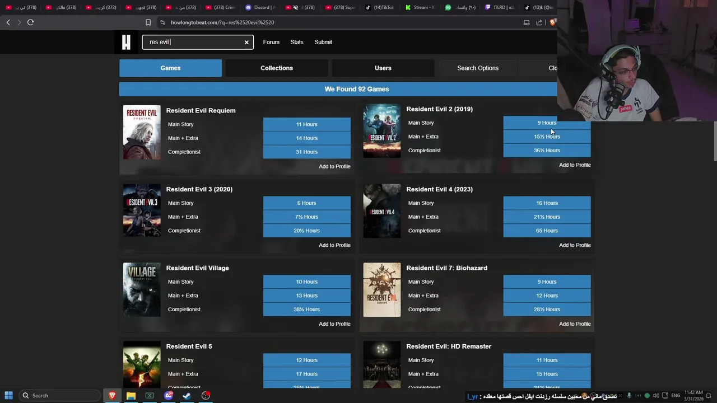Open the Windows Start menu
The image size is (717, 403).
(x=8, y=396)
